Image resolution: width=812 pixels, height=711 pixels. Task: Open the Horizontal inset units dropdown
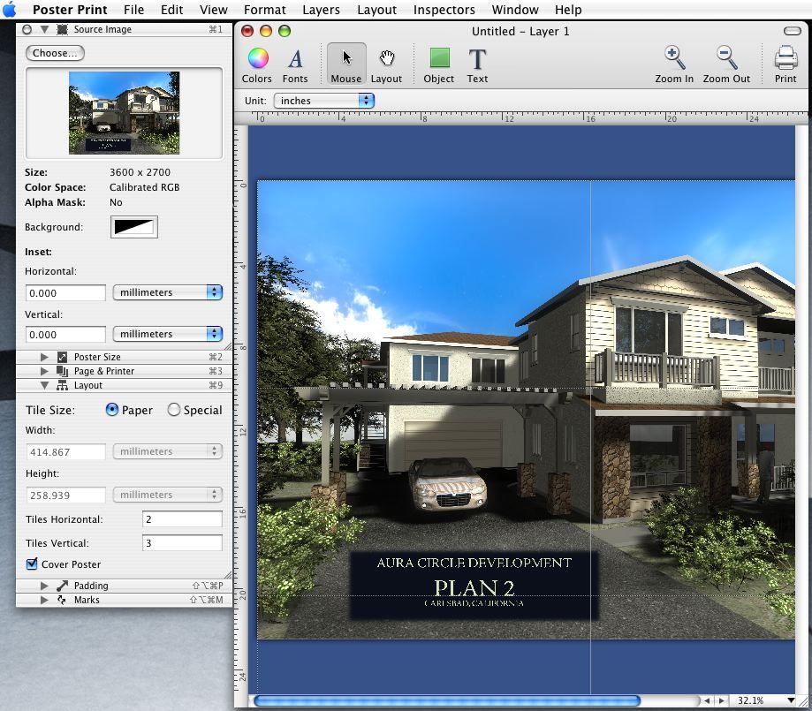pos(168,292)
